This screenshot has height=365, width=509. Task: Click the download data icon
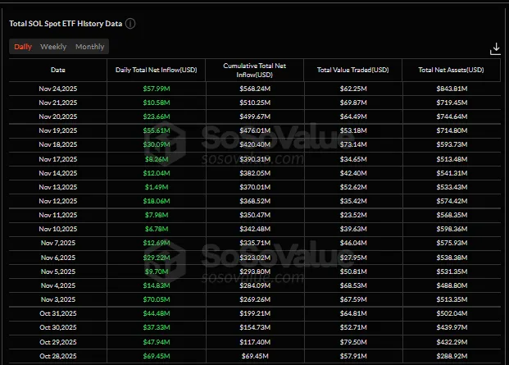click(x=495, y=48)
